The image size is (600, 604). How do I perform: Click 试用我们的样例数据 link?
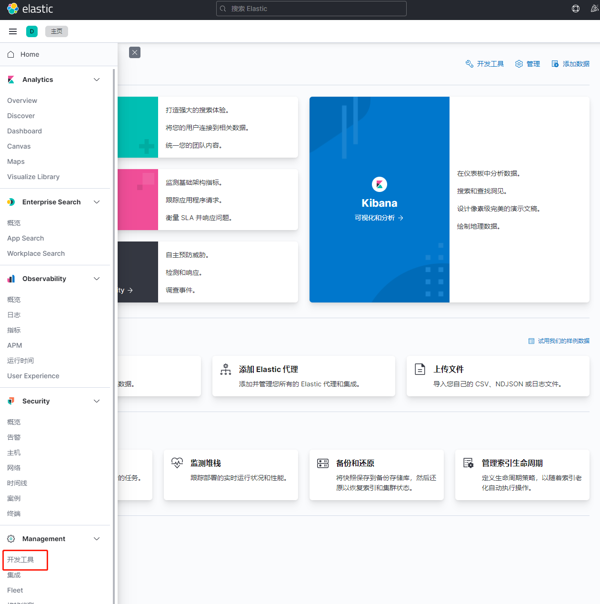tap(559, 341)
